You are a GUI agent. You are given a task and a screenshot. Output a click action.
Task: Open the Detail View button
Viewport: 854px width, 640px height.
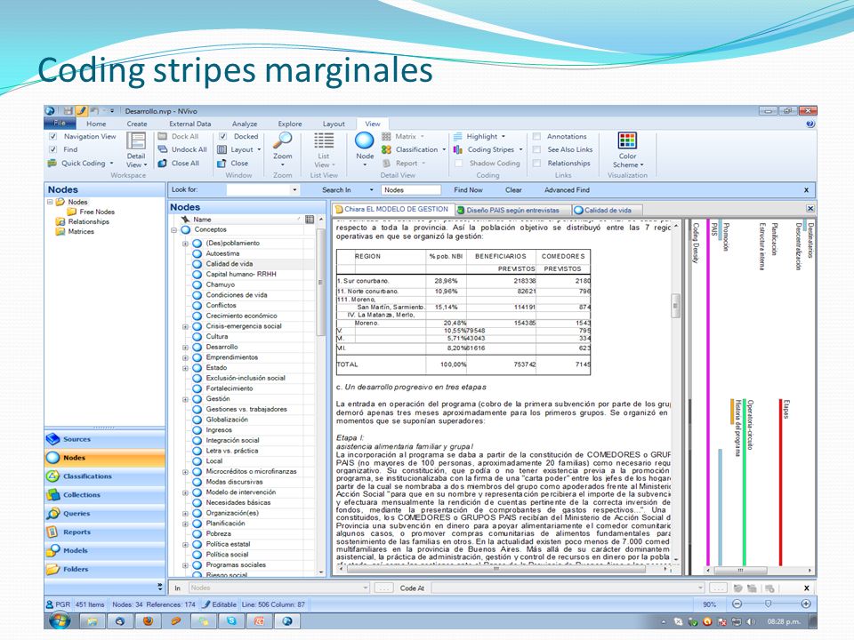136,149
